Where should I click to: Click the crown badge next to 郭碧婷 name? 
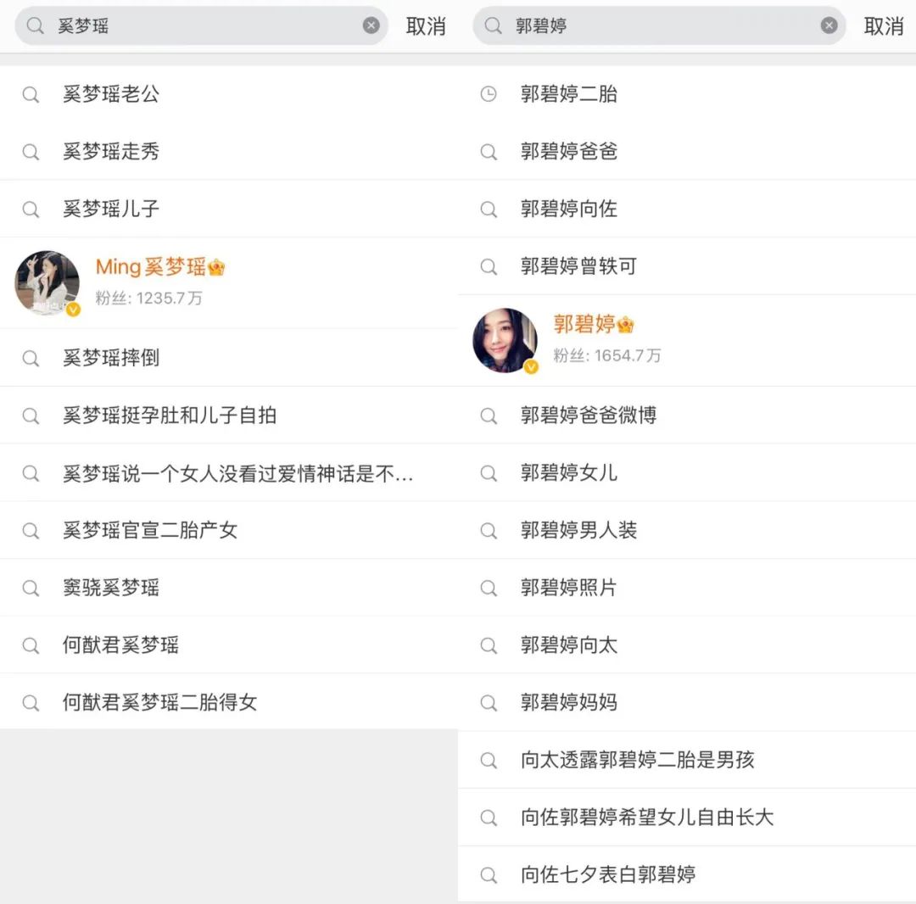pyautogui.click(x=626, y=324)
